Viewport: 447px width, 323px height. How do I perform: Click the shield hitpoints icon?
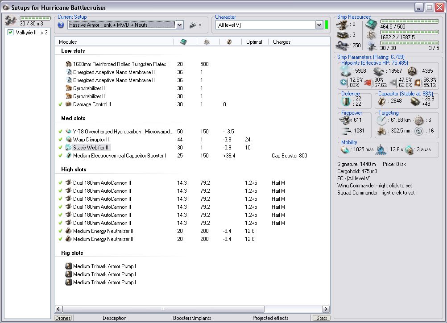[345, 70]
